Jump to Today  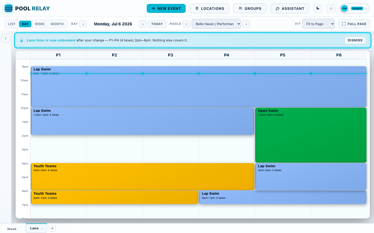point(157,24)
